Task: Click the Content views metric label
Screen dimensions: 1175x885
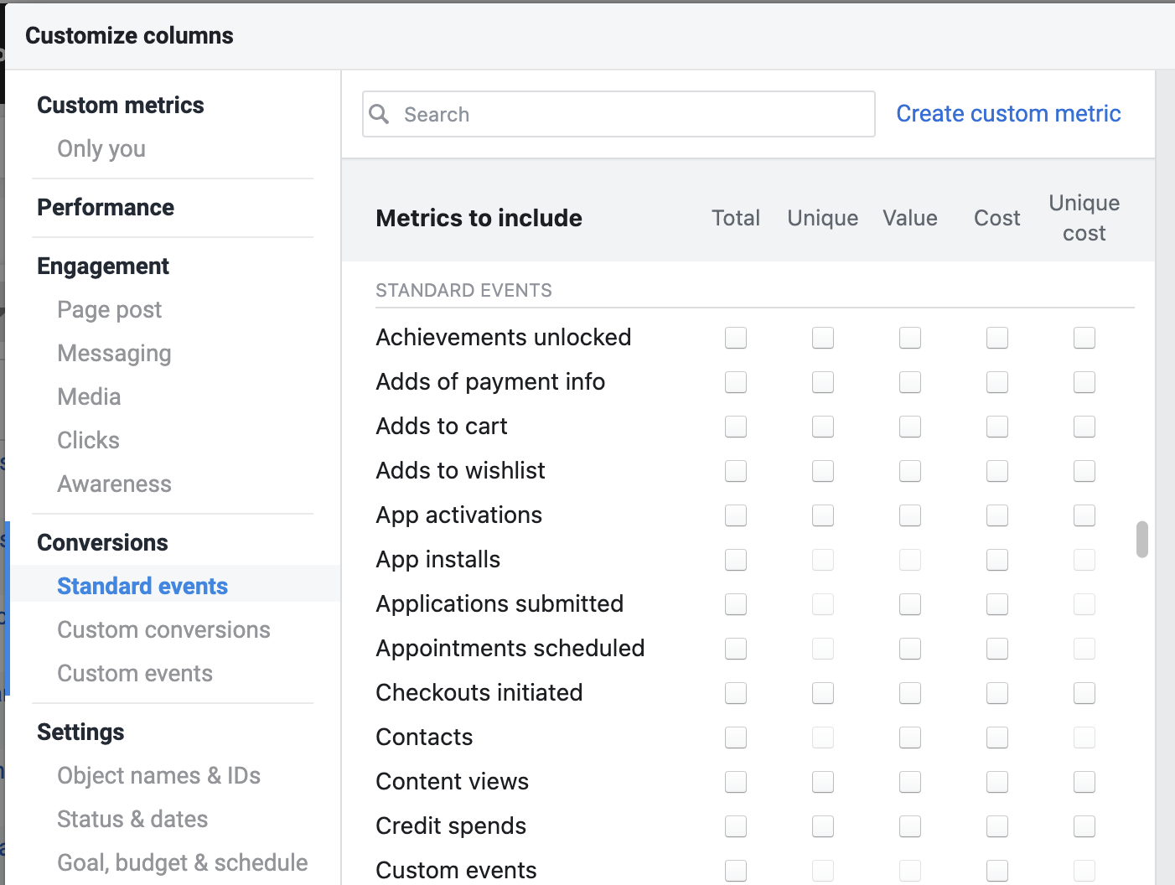Action: pos(453,781)
